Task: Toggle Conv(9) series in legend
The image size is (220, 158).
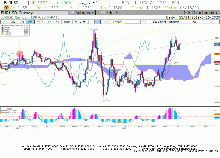Action: coord(15,27)
